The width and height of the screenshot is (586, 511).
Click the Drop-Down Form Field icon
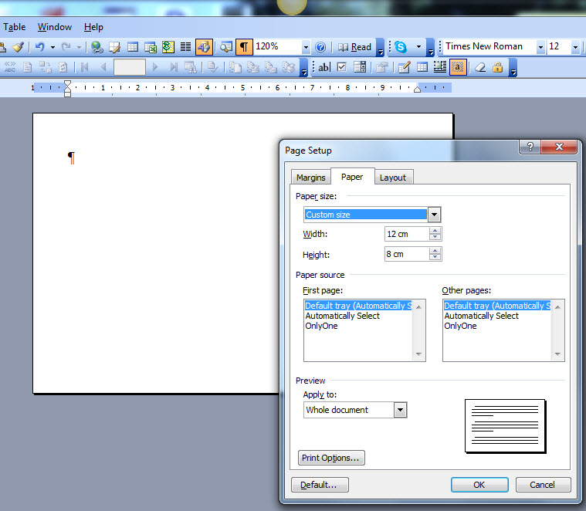(x=360, y=67)
